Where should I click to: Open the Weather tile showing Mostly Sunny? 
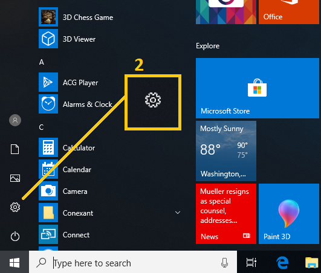point(226,151)
